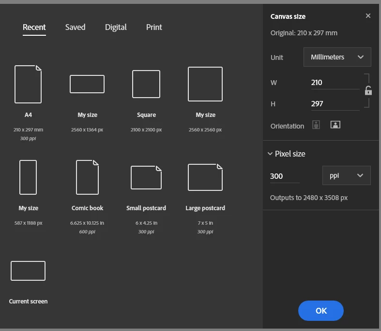Select the A4 preset page icon

tap(28, 84)
